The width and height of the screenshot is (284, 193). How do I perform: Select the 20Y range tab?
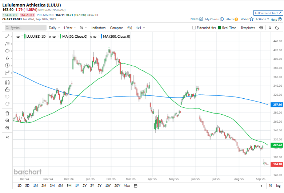tap(117, 186)
